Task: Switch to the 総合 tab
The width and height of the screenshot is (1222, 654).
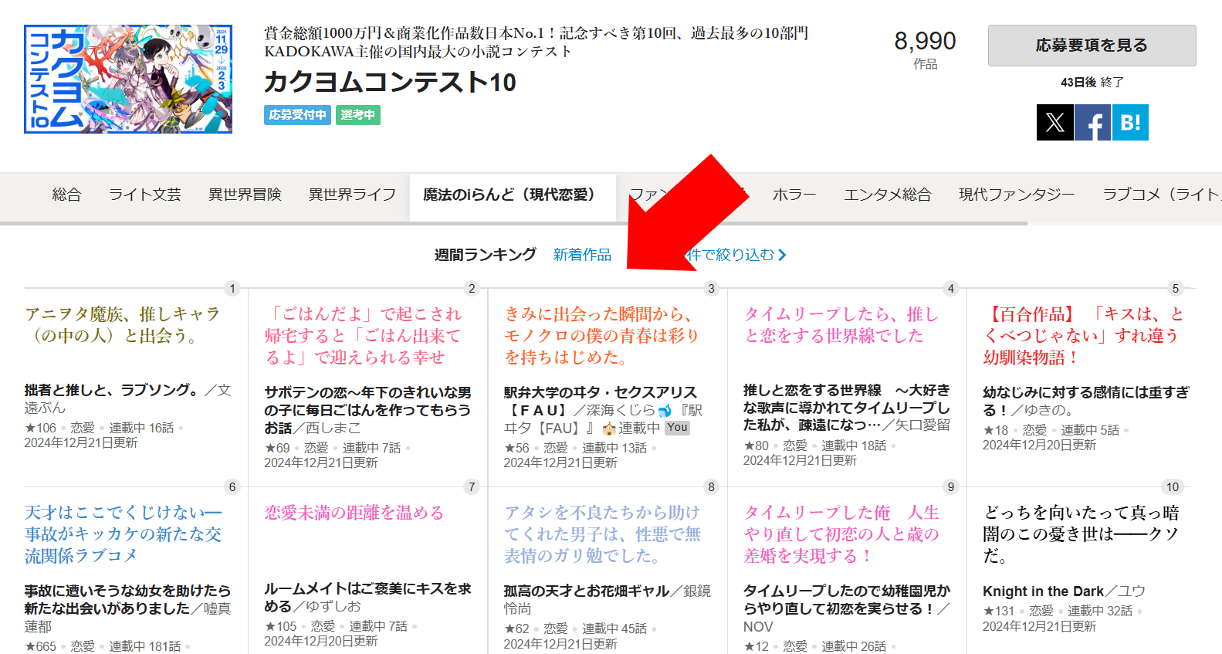Action: 66,195
